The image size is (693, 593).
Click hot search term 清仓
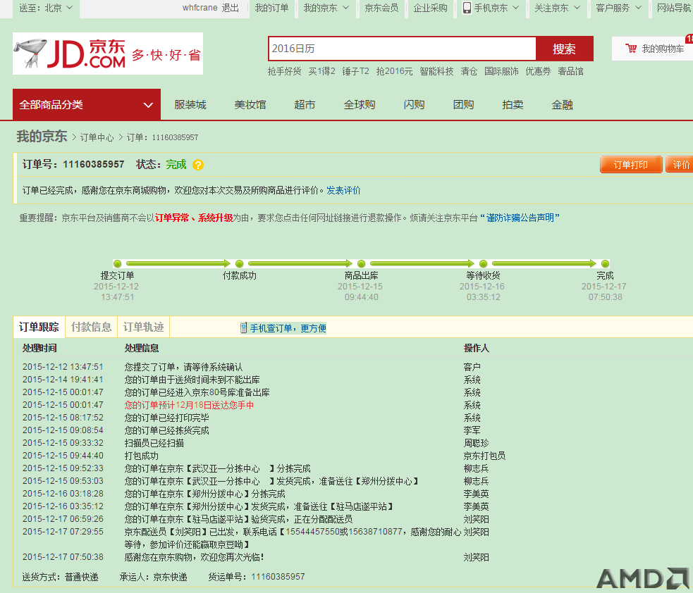[469, 71]
